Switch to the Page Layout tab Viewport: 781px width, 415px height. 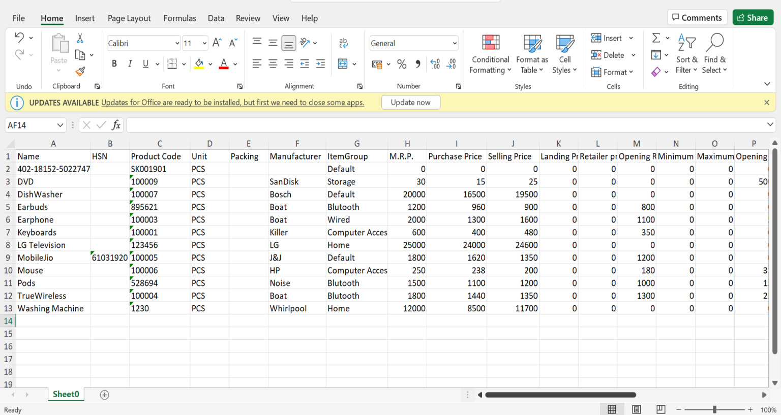129,18
